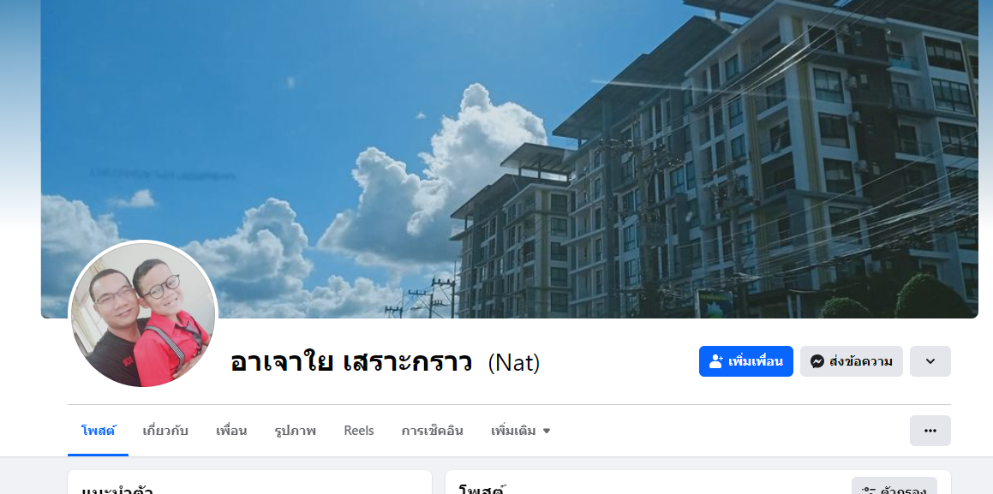Open the three-dots profile options menu
The height and width of the screenshot is (494, 993).
(x=930, y=431)
